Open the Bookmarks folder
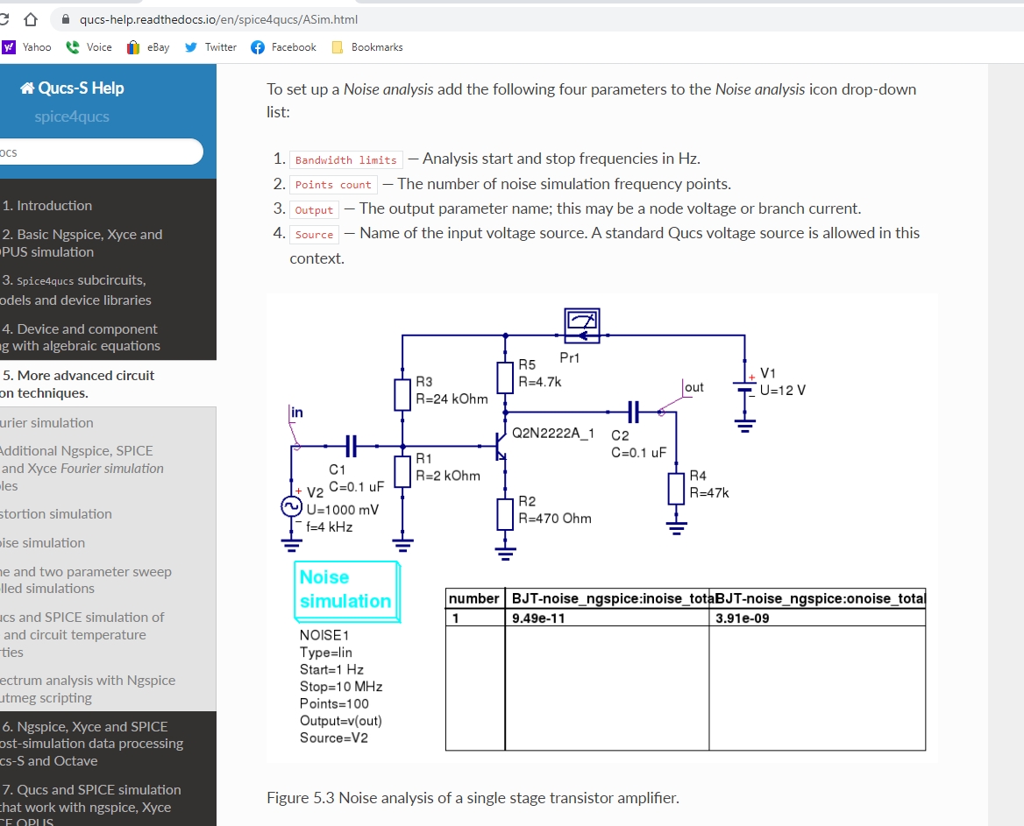The height and width of the screenshot is (826, 1024). (x=367, y=47)
